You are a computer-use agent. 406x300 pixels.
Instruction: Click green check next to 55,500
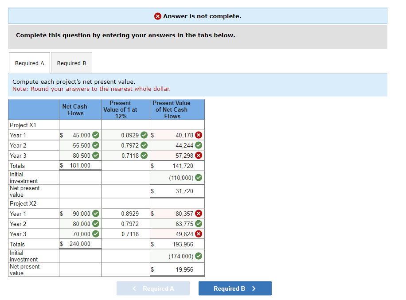tap(96, 145)
